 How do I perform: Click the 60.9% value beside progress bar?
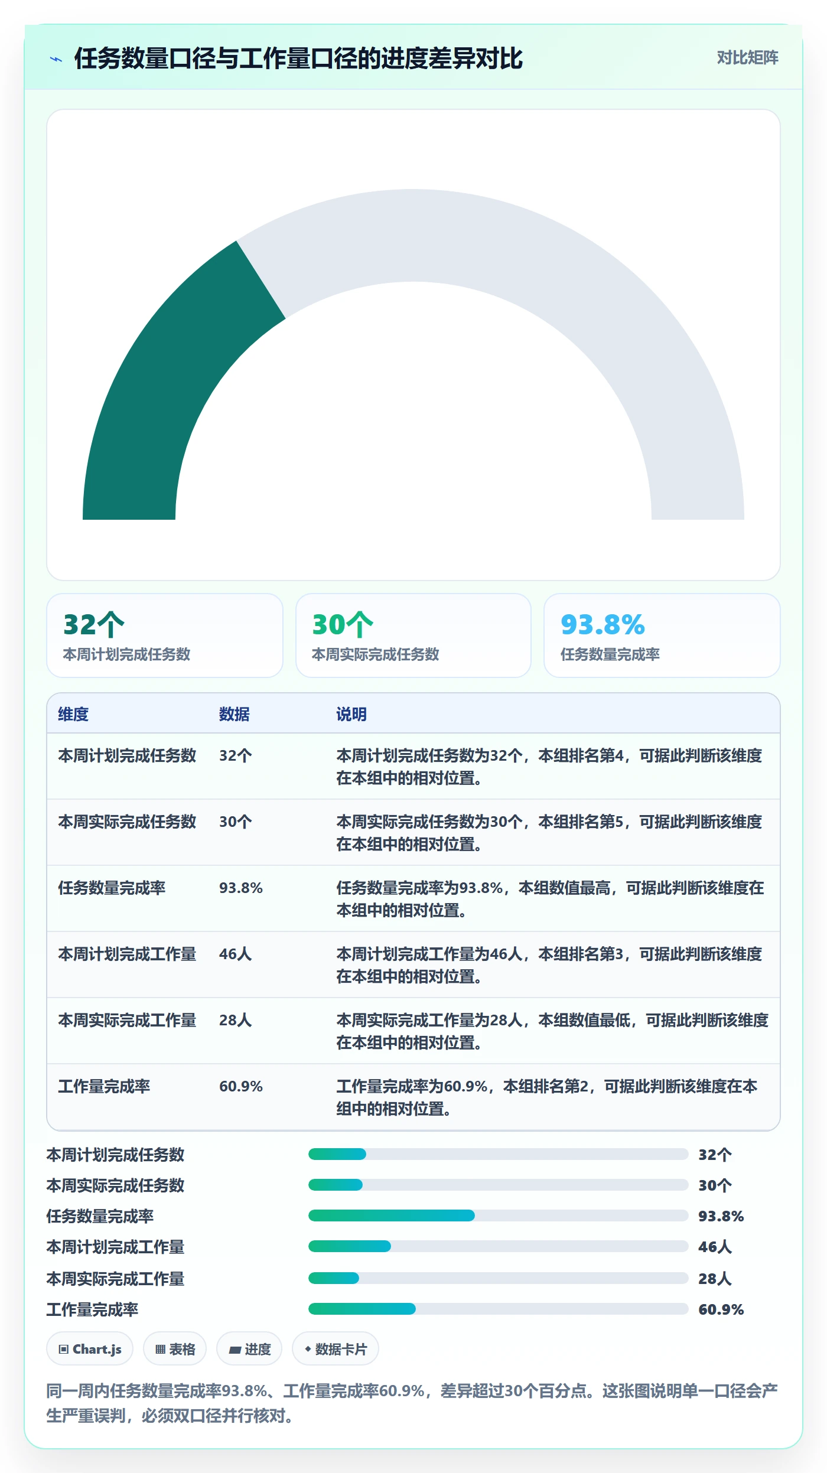[721, 1309]
